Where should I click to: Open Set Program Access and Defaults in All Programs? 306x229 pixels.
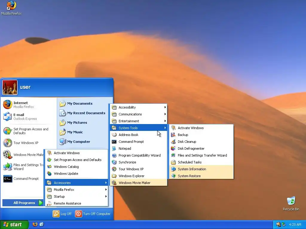pos(76,160)
